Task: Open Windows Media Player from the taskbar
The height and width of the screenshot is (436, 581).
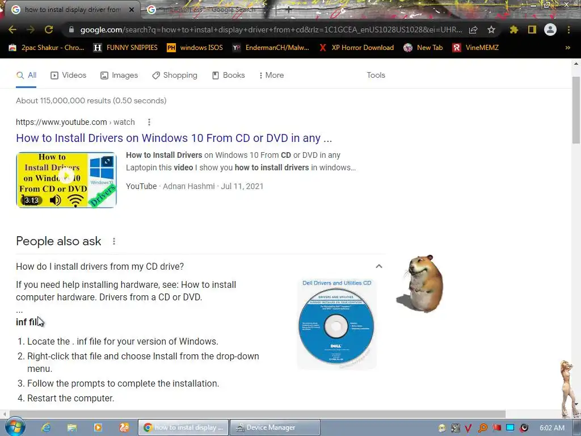Action: click(x=98, y=427)
